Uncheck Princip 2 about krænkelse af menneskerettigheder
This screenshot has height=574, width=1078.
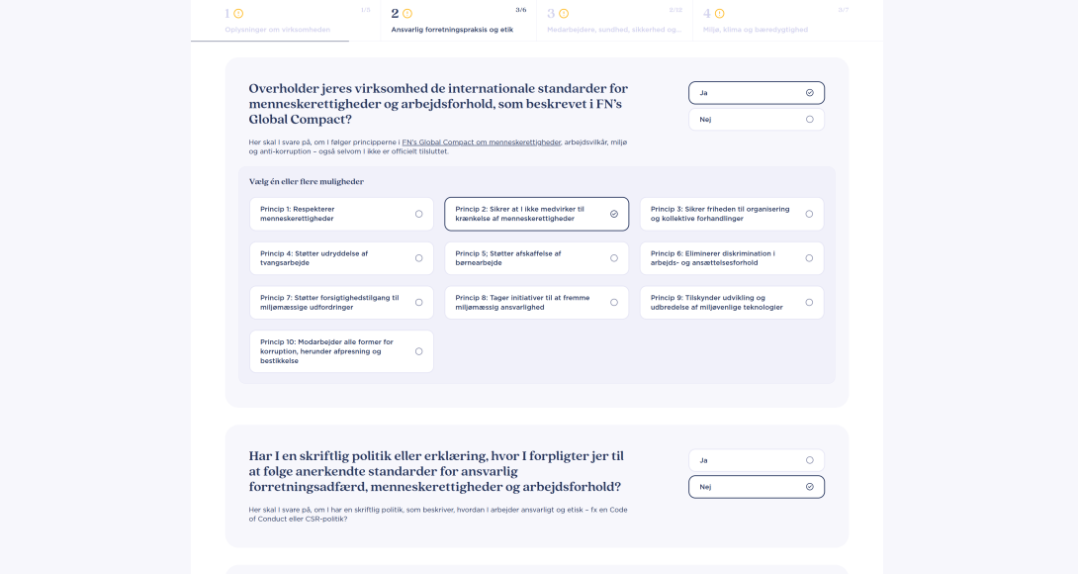pyautogui.click(x=536, y=214)
